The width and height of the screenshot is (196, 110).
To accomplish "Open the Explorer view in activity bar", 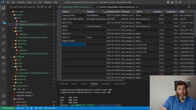I will [x=3, y=8].
